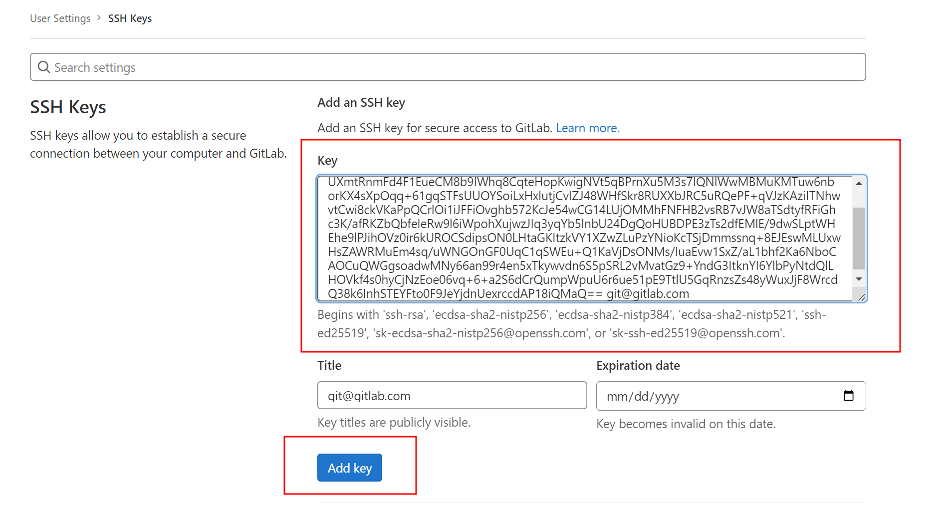Click the 'Begins with ssh-rsa' help text
Screen dimensions: 942x507
[572, 324]
